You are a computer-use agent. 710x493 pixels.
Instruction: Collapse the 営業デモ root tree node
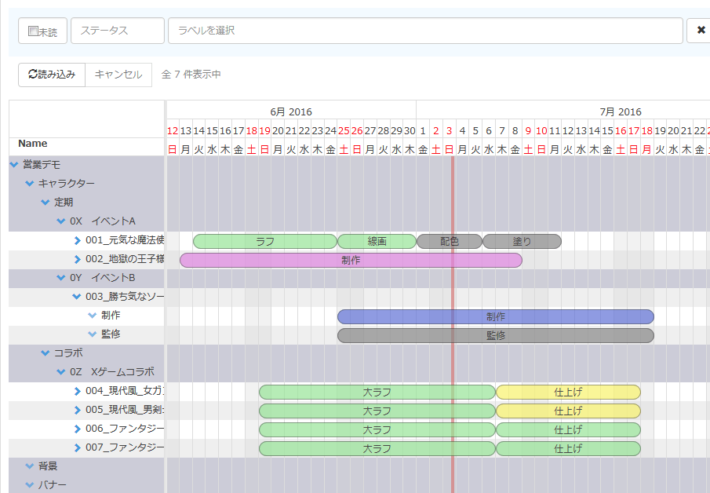(12, 165)
